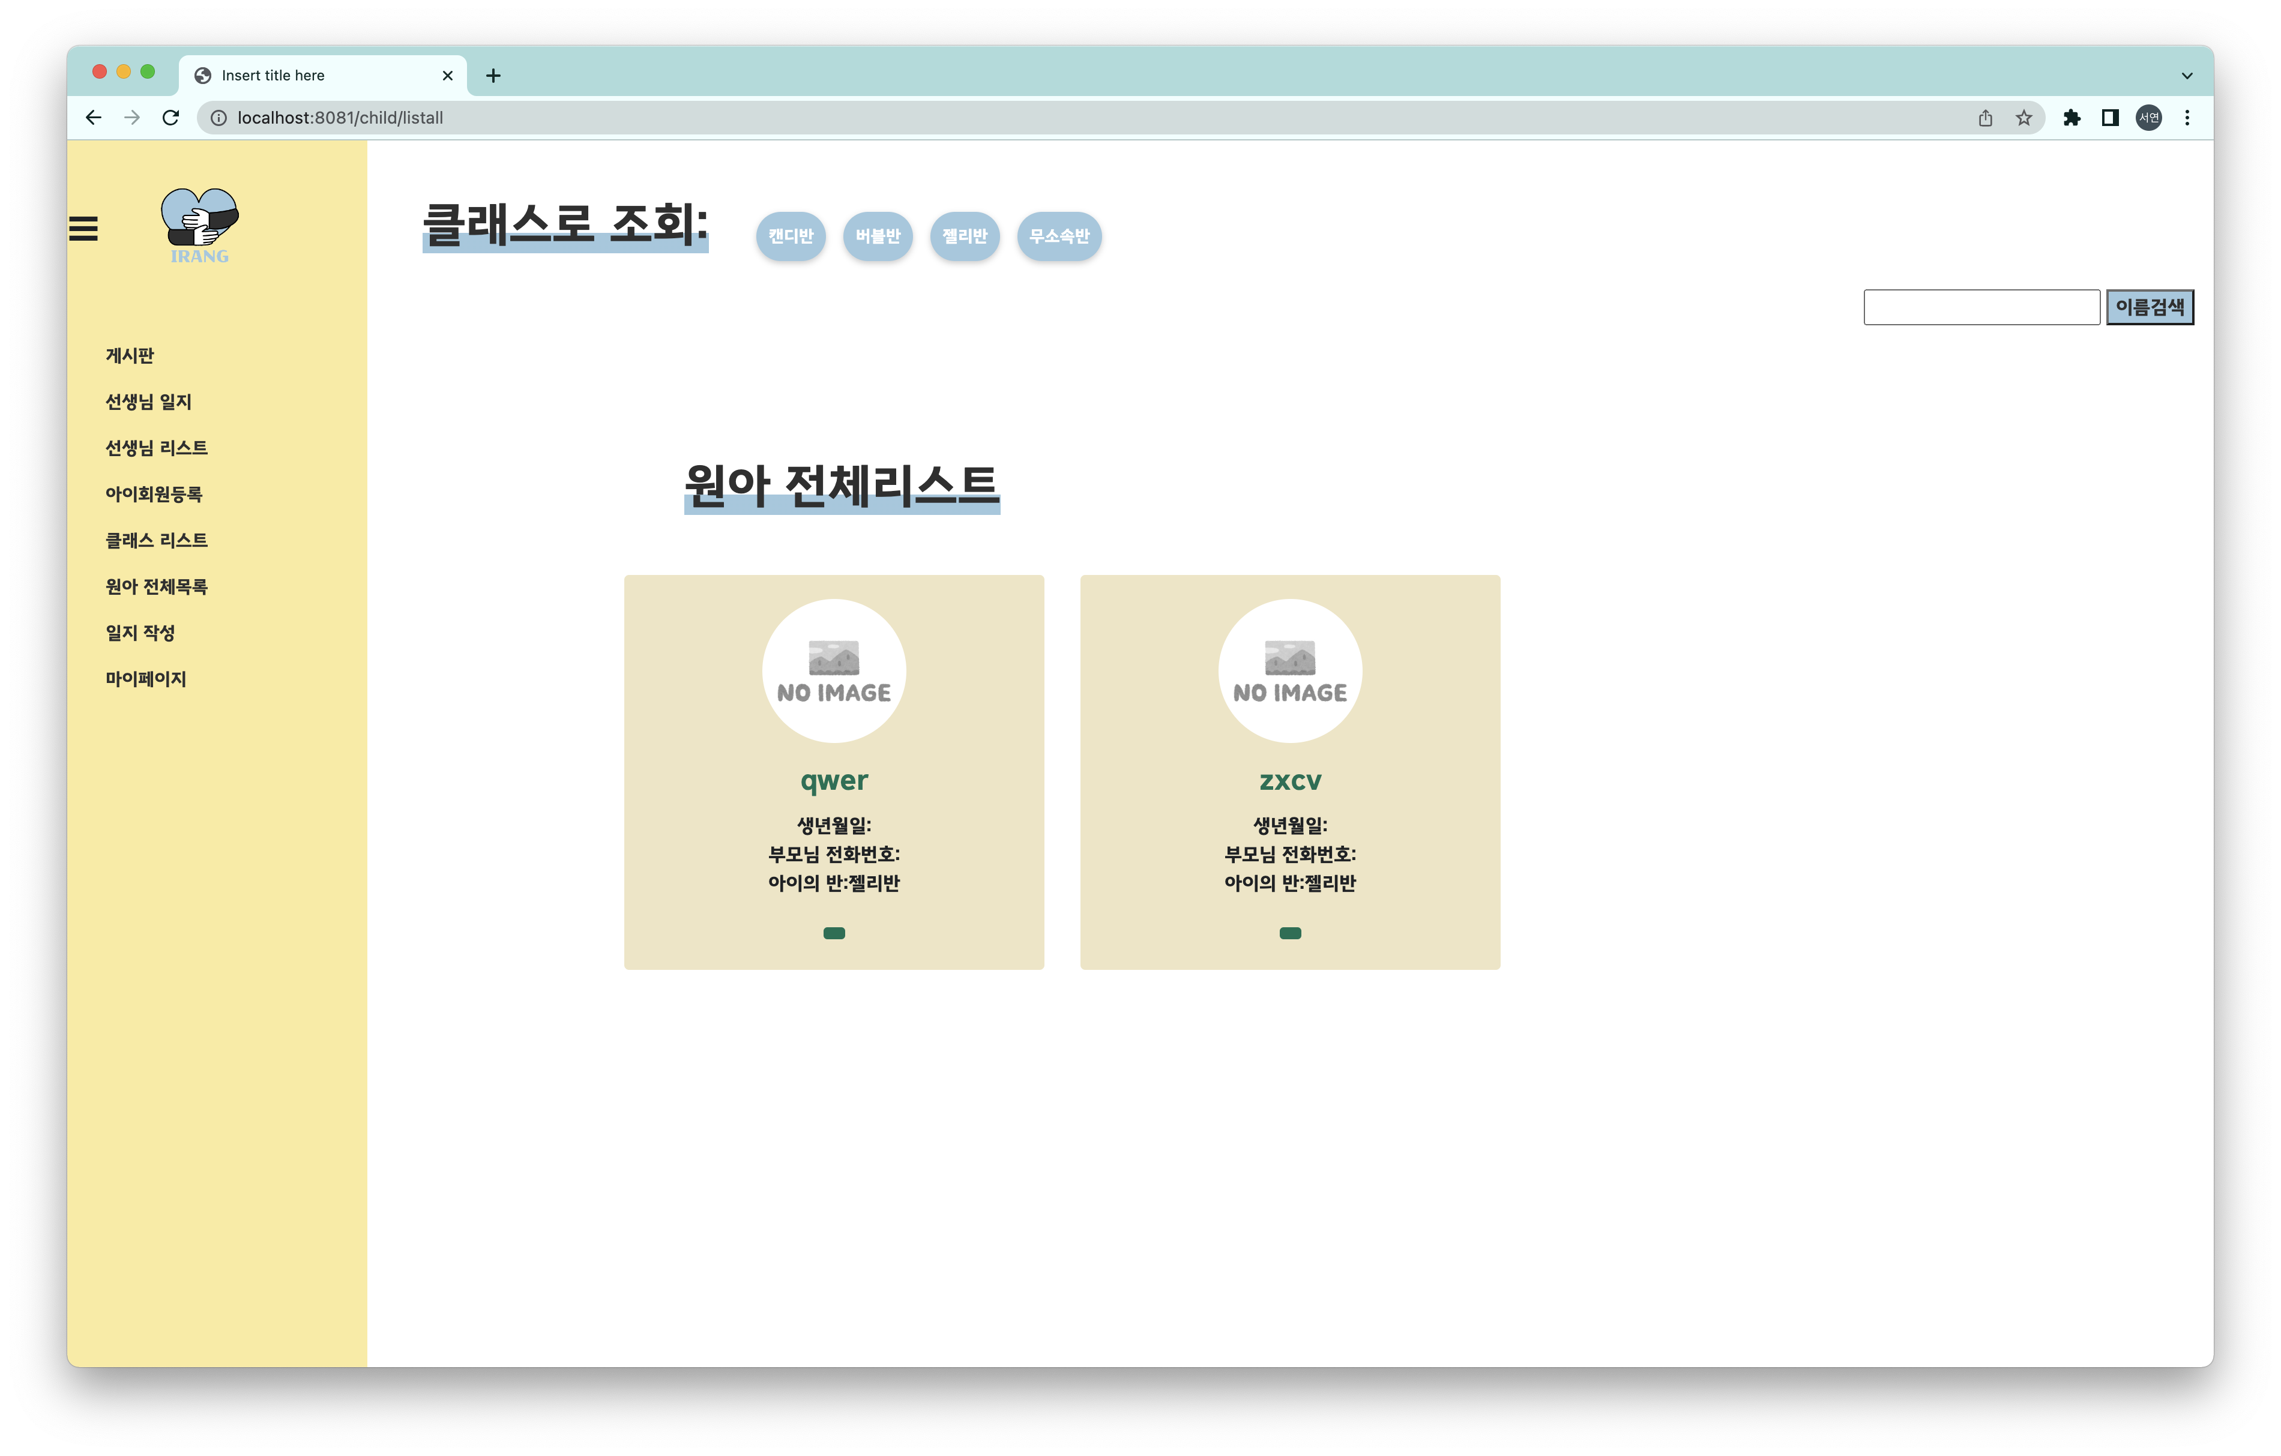Viewport: 2281px width, 1456px height.
Task: Select the 캔디반 class filter
Action: (791, 237)
